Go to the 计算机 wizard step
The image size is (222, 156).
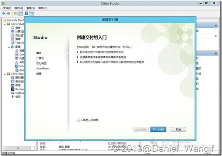(x=40, y=58)
